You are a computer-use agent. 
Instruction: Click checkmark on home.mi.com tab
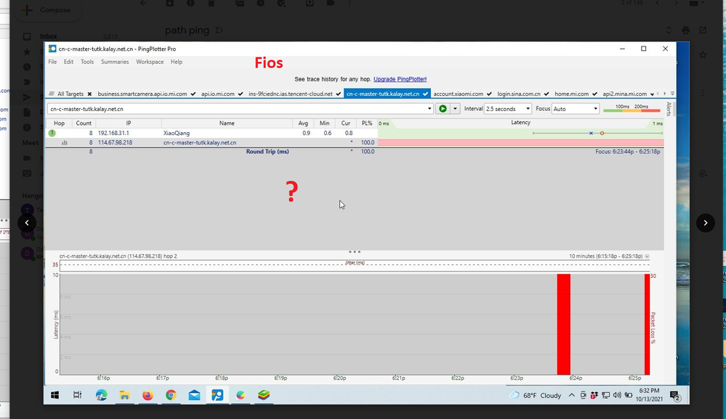(594, 94)
